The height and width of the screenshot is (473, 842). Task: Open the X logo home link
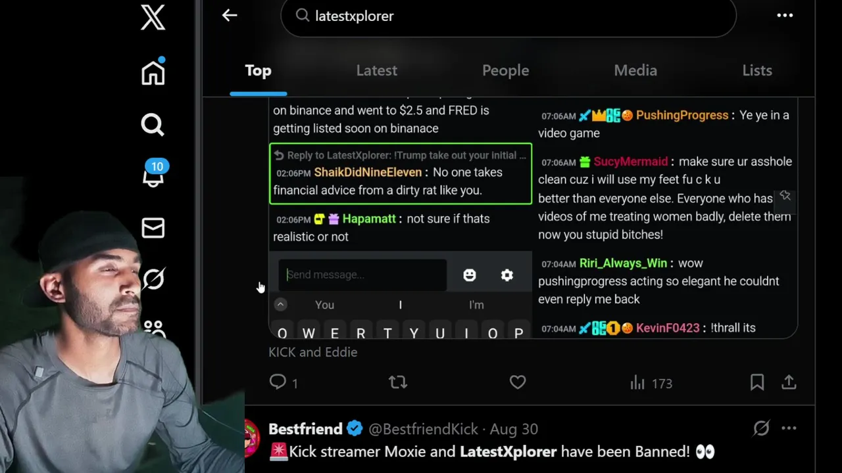[x=153, y=16]
